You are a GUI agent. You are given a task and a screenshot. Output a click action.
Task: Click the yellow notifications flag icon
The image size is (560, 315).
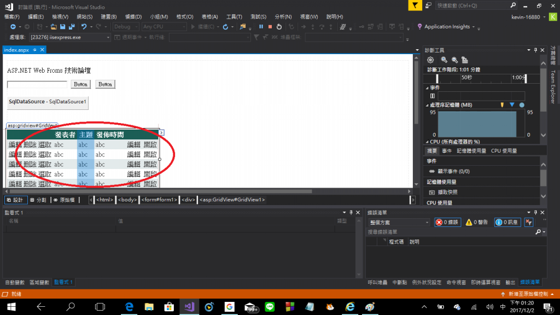click(415, 5)
